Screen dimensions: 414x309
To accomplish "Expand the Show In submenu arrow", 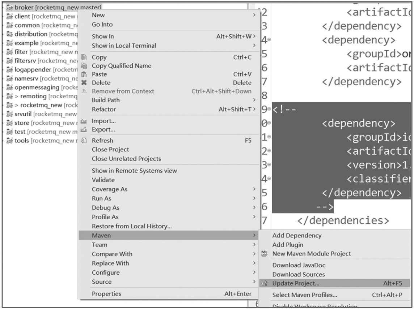I will tap(254, 36).
